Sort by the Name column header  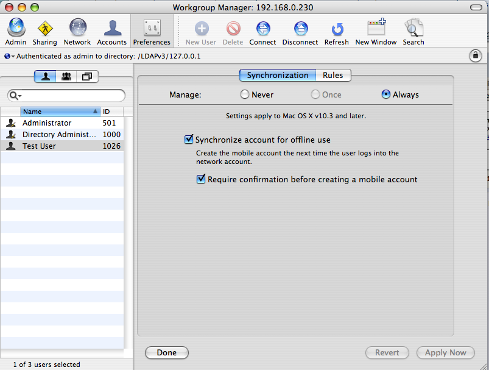[x=60, y=112]
